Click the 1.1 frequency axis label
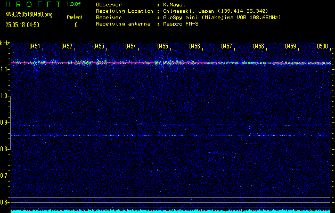335x213 pixels. tap(4, 69)
